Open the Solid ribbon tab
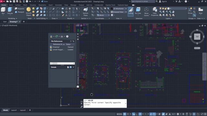 tap(11, 5)
